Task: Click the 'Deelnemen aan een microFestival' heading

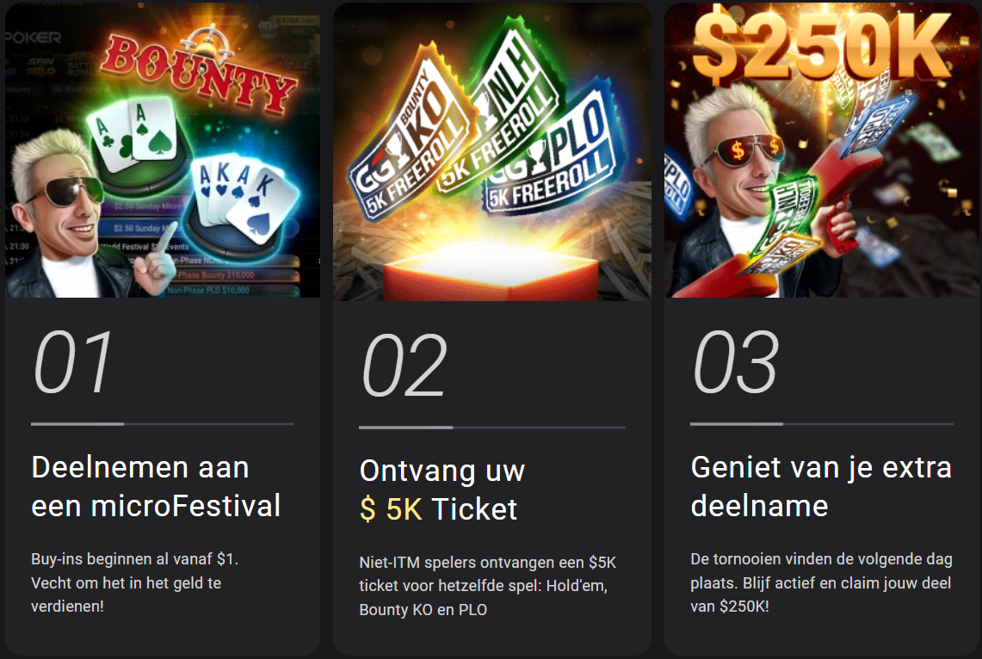Action: coord(156,486)
